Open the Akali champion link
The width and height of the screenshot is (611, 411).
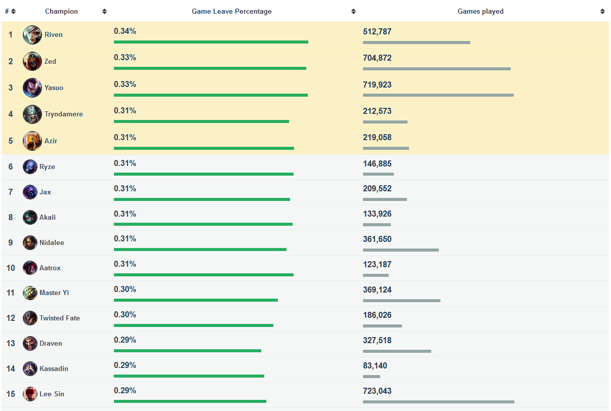[48, 217]
